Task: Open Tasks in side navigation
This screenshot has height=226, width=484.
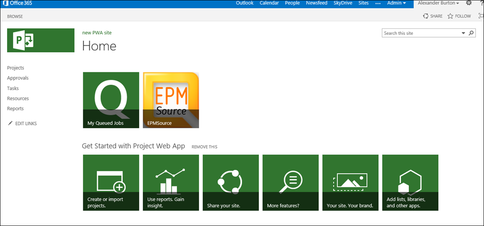Action: tap(13, 88)
